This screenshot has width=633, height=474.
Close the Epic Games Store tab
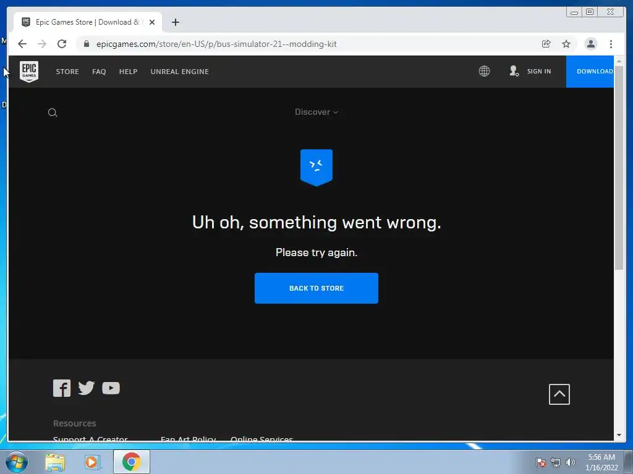[152, 22]
